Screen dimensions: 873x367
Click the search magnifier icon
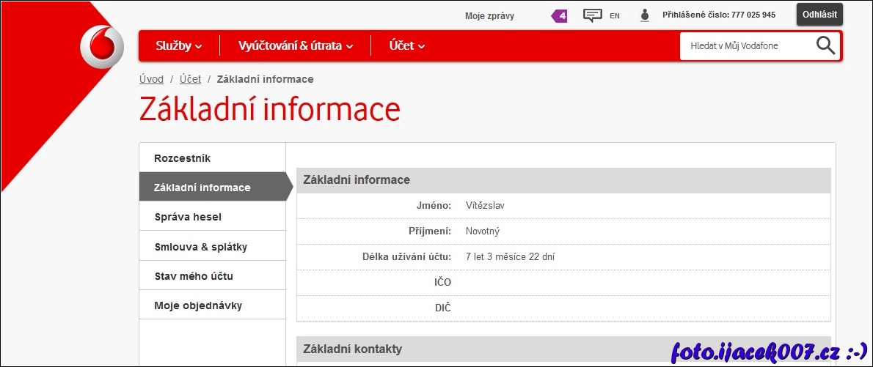pos(825,45)
